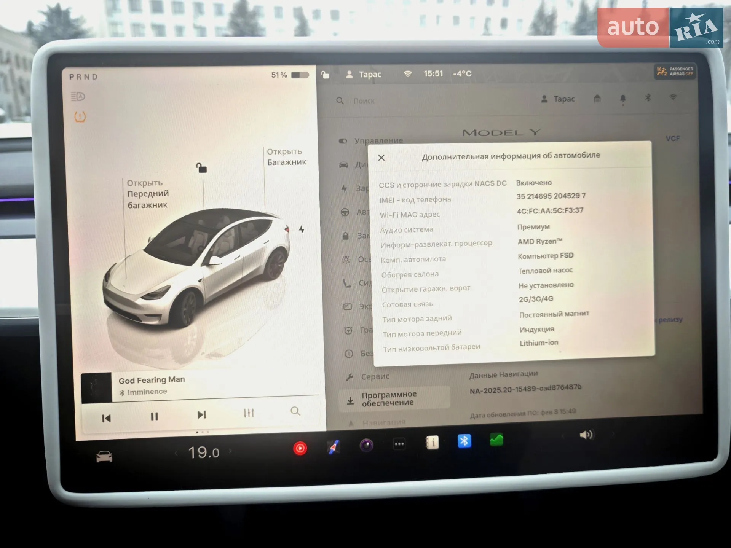Open Bluetooth settings from the settings header icon
731x548 pixels.
coord(648,98)
